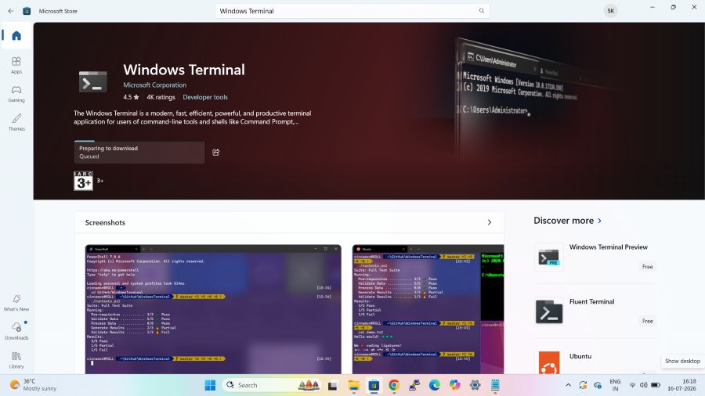Open the Themes section in sidebar
Screen dimensions: 705x396
point(16,122)
